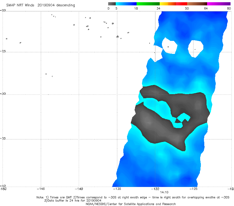Click the colorbar label '18'
Screen dimensions: 234x206
click(136, 8)
